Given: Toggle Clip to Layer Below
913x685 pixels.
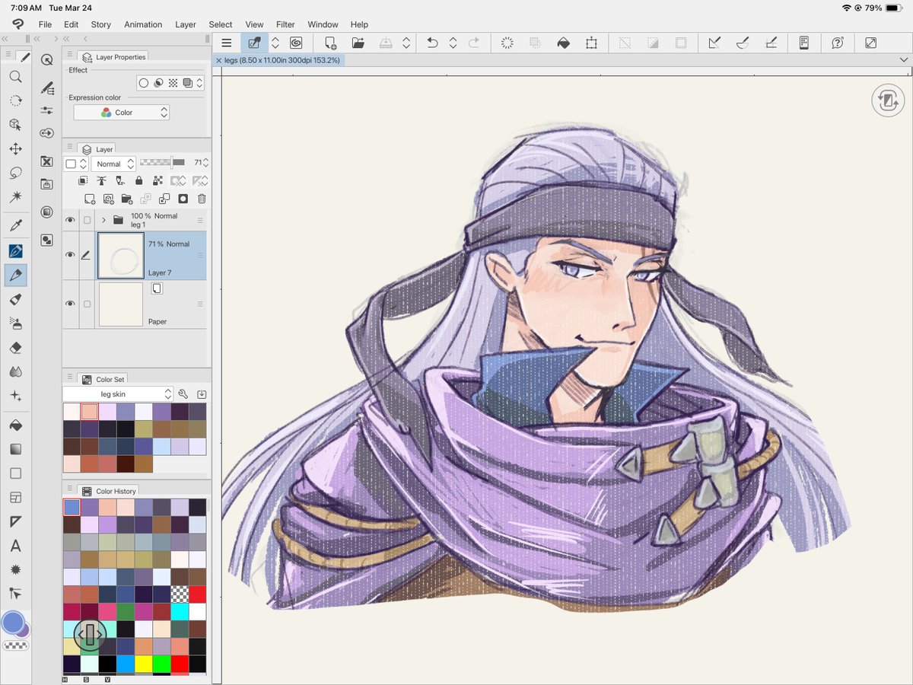Looking at the screenshot, I should click(x=84, y=180).
